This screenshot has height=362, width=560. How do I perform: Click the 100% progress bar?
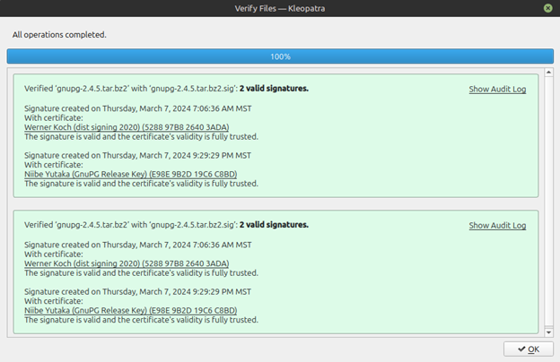[280, 56]
